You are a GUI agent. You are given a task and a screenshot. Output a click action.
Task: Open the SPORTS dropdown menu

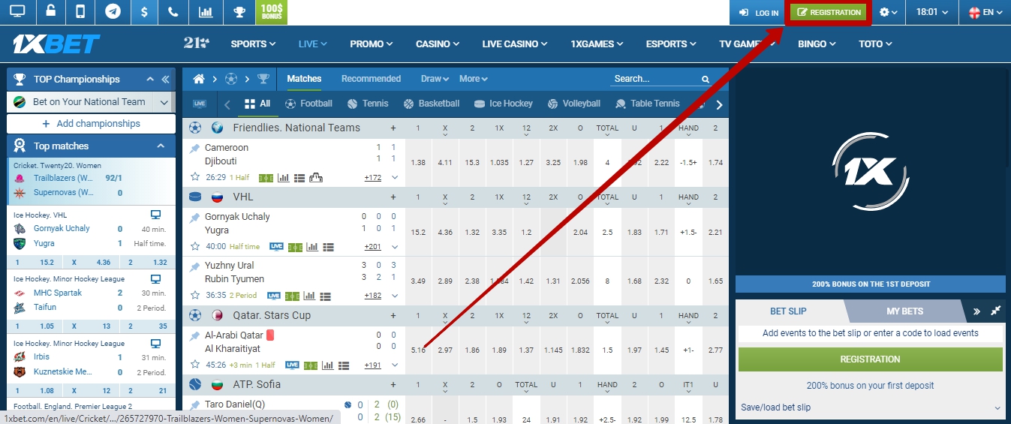[253, 44]
